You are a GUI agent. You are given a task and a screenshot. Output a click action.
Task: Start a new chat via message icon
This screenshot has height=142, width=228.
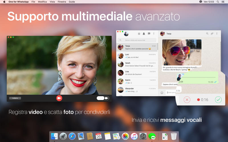[149, 34]
